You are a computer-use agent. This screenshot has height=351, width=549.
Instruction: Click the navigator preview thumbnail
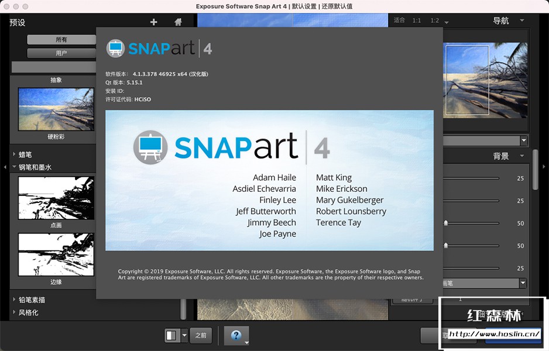click(x=486, y=80)
